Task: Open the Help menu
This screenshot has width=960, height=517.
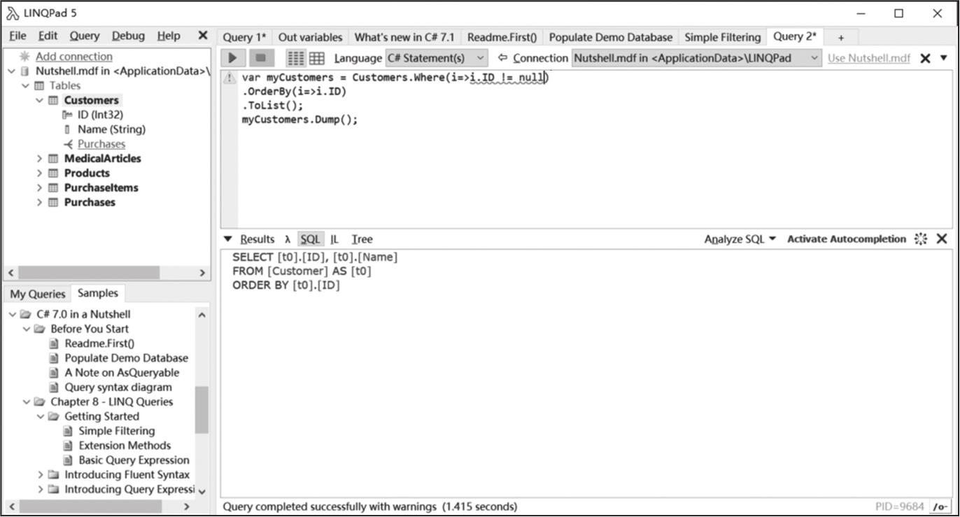Action: pos(168,36)
